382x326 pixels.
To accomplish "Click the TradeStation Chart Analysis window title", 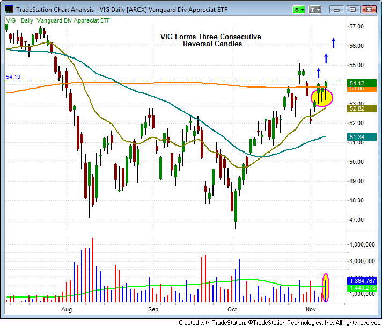I will pos(122,10).
